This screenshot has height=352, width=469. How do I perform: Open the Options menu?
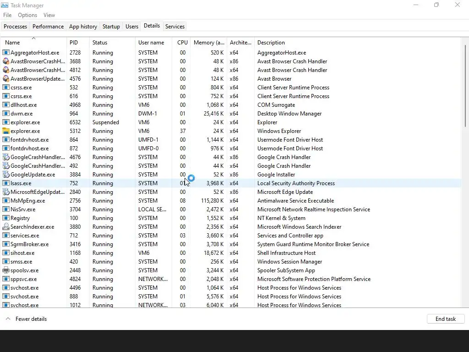tap(27, 15)
